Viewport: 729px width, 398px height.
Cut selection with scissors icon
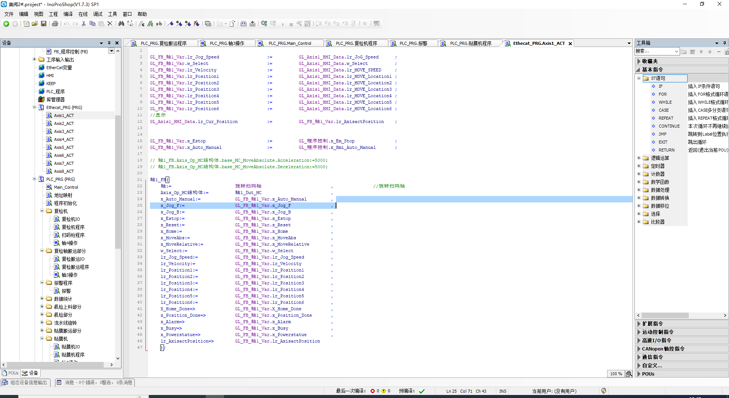[84, 24]
